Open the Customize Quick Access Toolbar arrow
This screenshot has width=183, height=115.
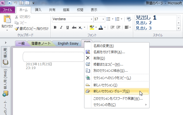tap(33, 3)
